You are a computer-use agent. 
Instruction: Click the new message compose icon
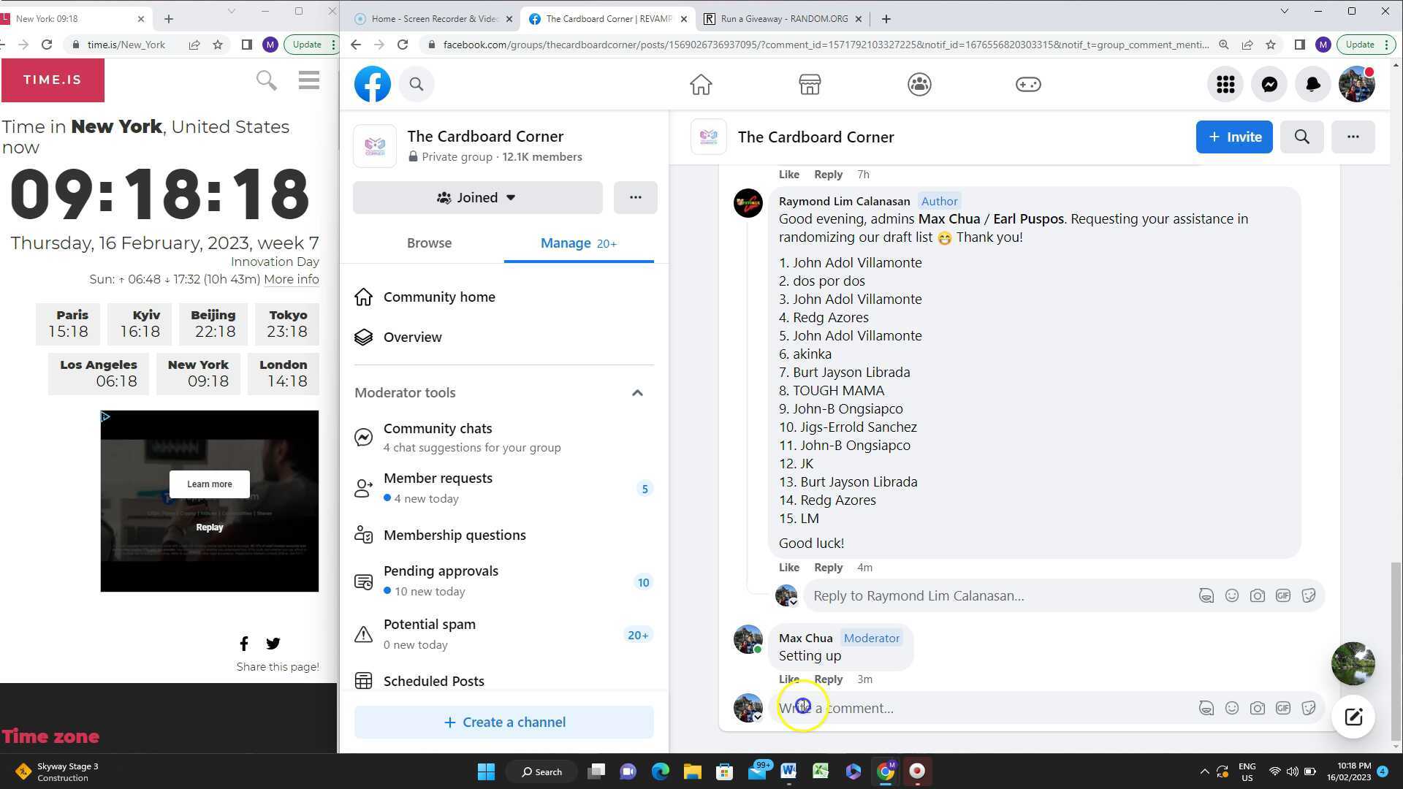point(1353,717)
